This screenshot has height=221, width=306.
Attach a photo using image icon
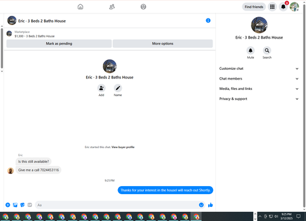pos(15,205)
